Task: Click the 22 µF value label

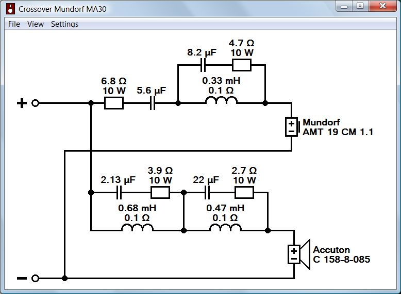Action: [x=206, y=180]
